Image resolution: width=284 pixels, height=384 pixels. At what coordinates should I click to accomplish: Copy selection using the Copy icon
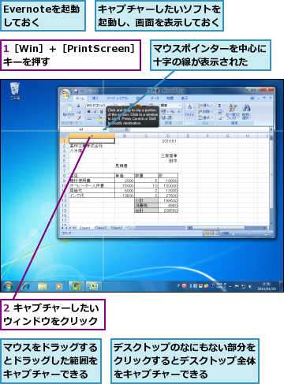click(78, 112)
